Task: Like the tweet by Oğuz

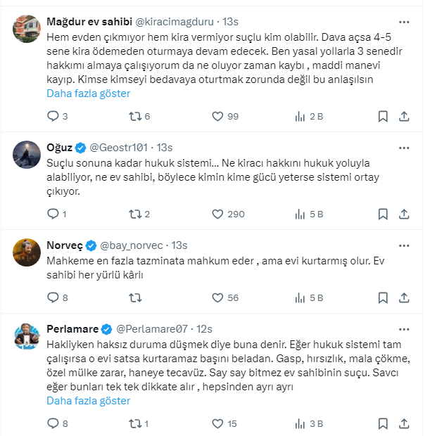Action: [x=218, y=214]
